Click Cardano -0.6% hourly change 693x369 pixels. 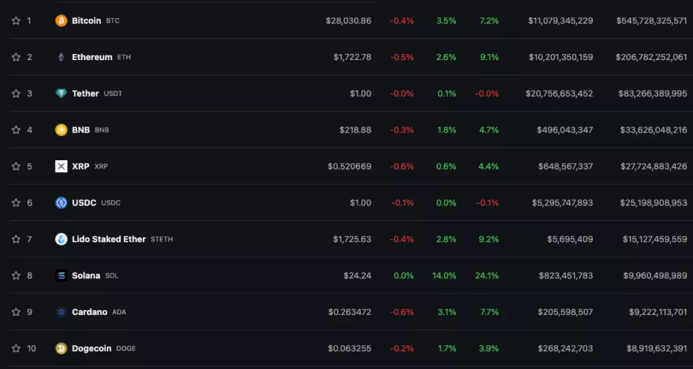pos(402,312)
